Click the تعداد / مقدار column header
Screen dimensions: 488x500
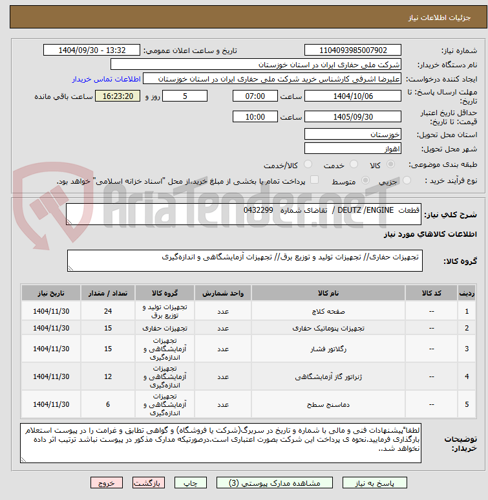[108, 293]
